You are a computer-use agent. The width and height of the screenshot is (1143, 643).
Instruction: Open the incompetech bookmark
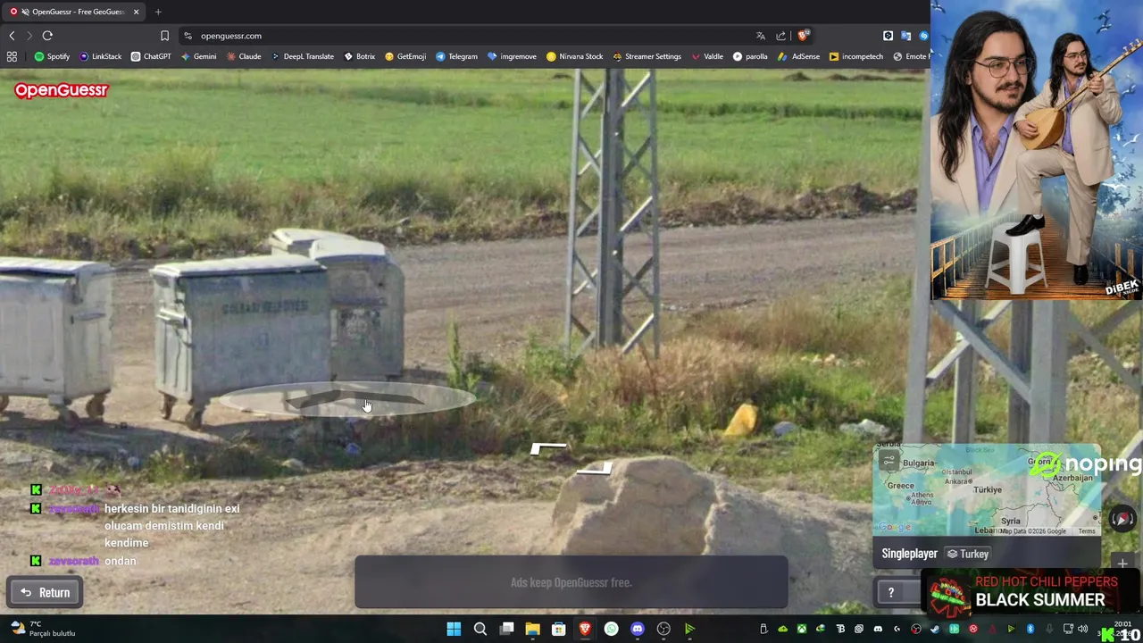click(856, 56)
